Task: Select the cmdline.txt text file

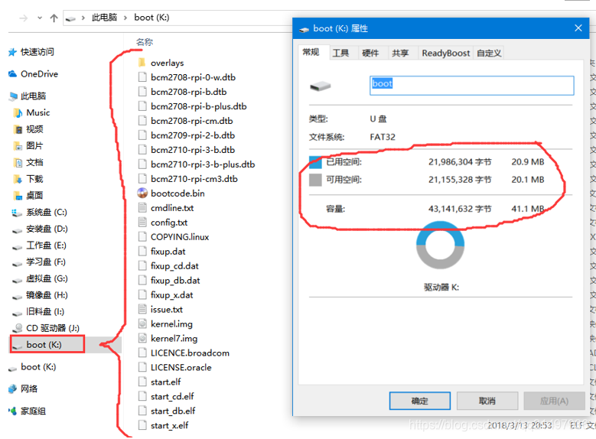Action: click(x=166, y=208)
